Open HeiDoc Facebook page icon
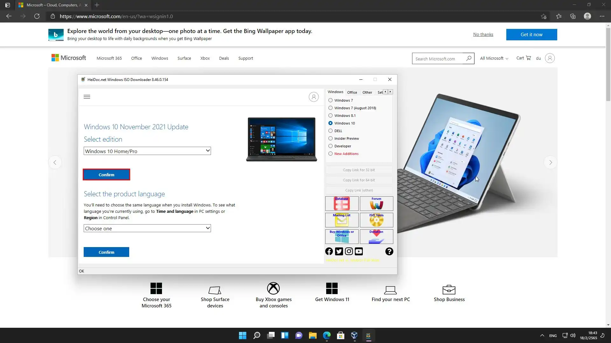 click(x=329, y=252)
